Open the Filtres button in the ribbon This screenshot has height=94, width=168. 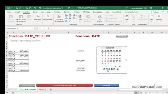[x=127, y=18]
